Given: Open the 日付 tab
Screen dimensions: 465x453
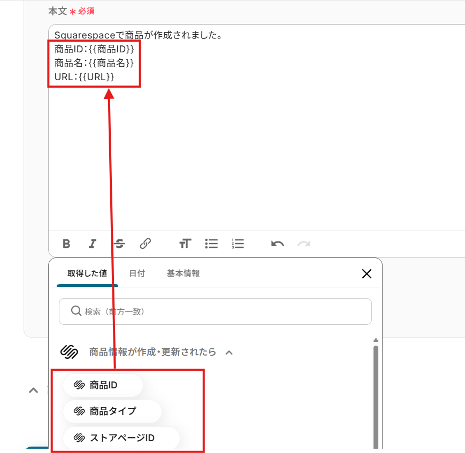Looking at the screenshot, I should pyautogui.click(x=137, y=274).
